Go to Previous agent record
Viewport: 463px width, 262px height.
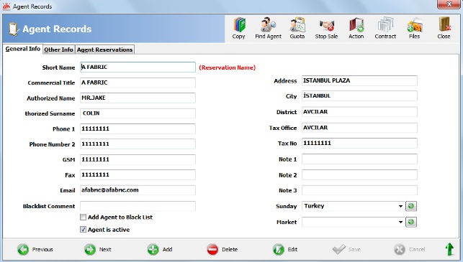[x=35, y=250]
